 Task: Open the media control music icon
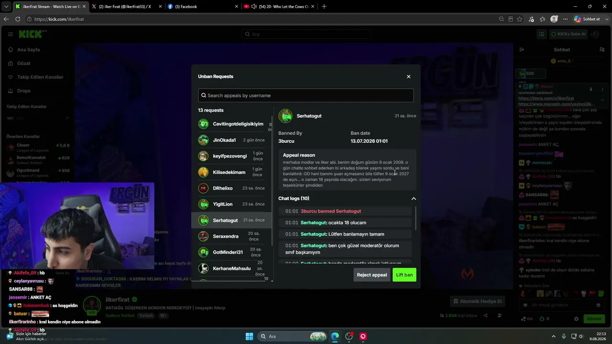pyautogui.click(x=531, y=19)
